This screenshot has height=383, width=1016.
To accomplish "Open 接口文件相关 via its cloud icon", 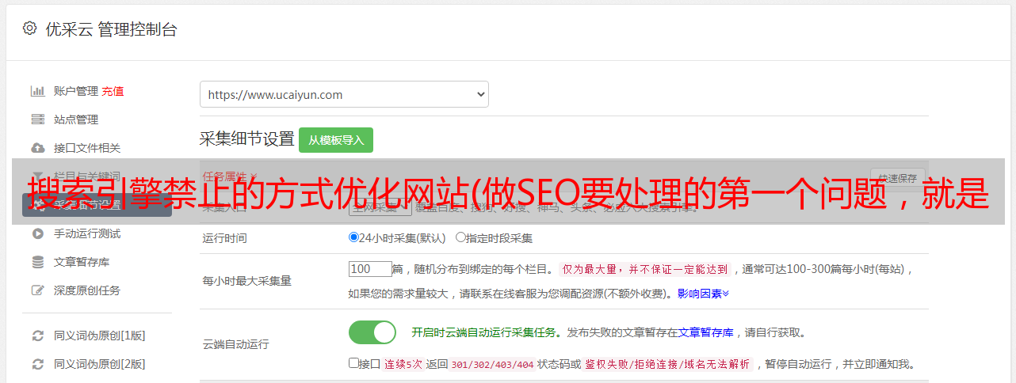I will [37, 148].
